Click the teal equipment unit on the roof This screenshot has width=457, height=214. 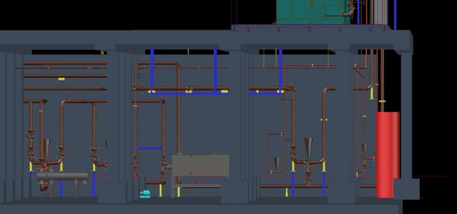coord(312,12)
